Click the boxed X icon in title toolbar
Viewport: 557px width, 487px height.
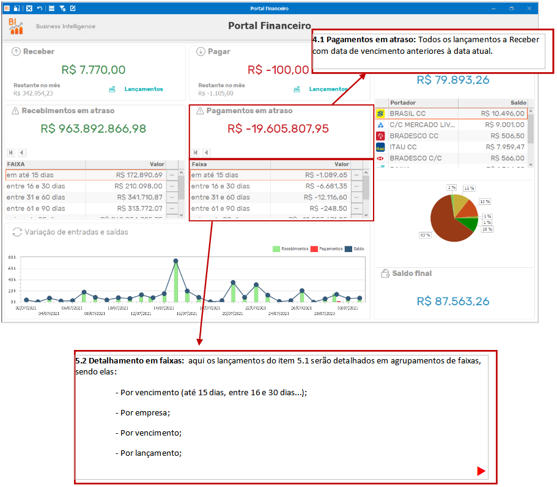pos(29,8)
